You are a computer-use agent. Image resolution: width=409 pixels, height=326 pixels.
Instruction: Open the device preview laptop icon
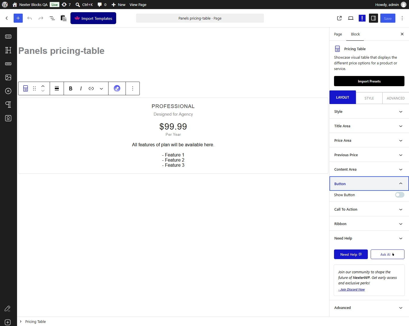tap(351, 18)
